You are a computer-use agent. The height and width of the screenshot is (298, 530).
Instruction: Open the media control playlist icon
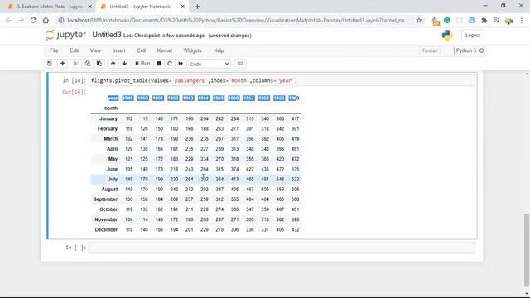pyautogui.click(x=496, y=21)
